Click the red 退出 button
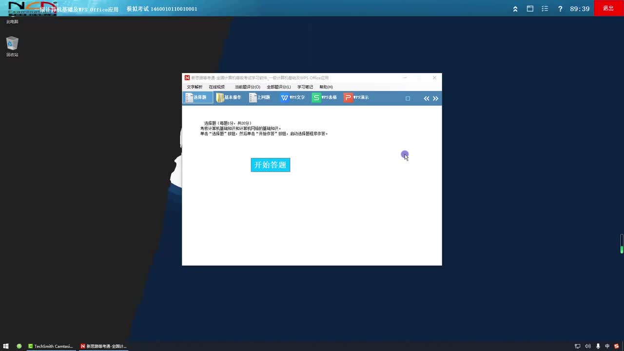Viewport: 624px width, 351px height. tap(609, 8)
